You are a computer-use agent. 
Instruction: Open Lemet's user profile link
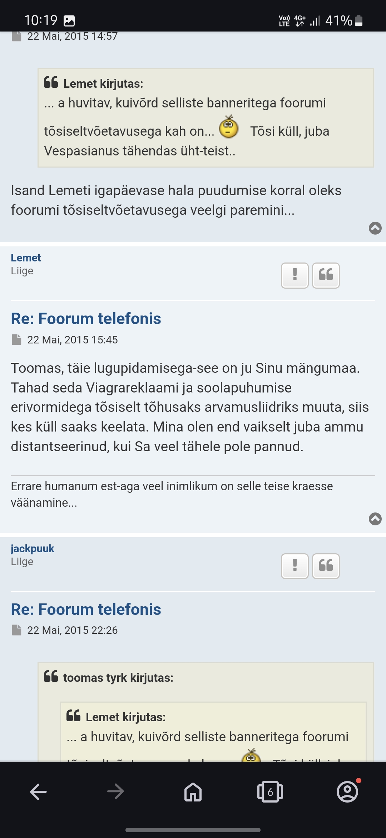(26, 258)
